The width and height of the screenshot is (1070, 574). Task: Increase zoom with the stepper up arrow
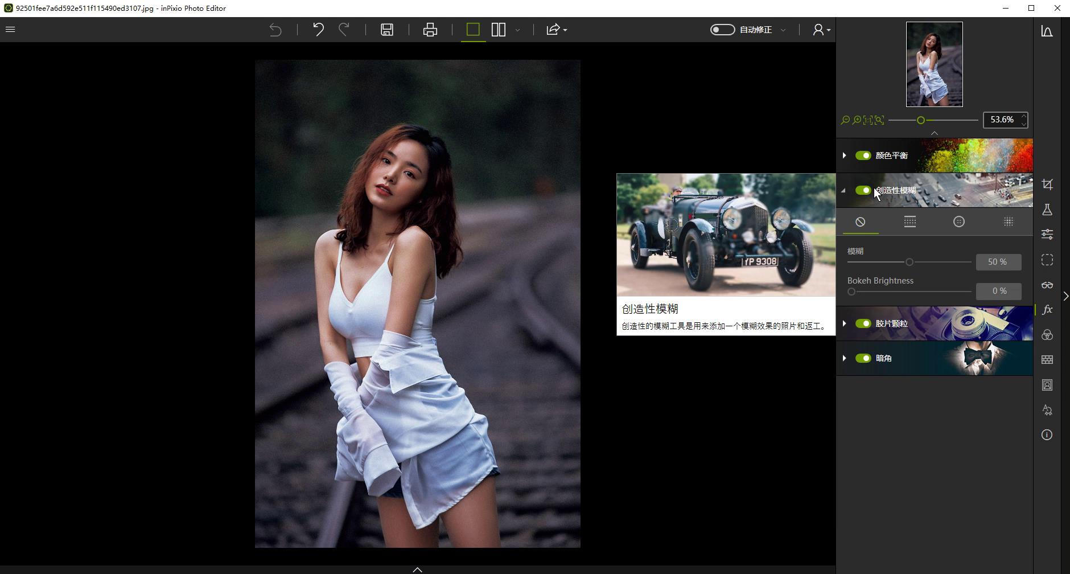[1024, 116]
